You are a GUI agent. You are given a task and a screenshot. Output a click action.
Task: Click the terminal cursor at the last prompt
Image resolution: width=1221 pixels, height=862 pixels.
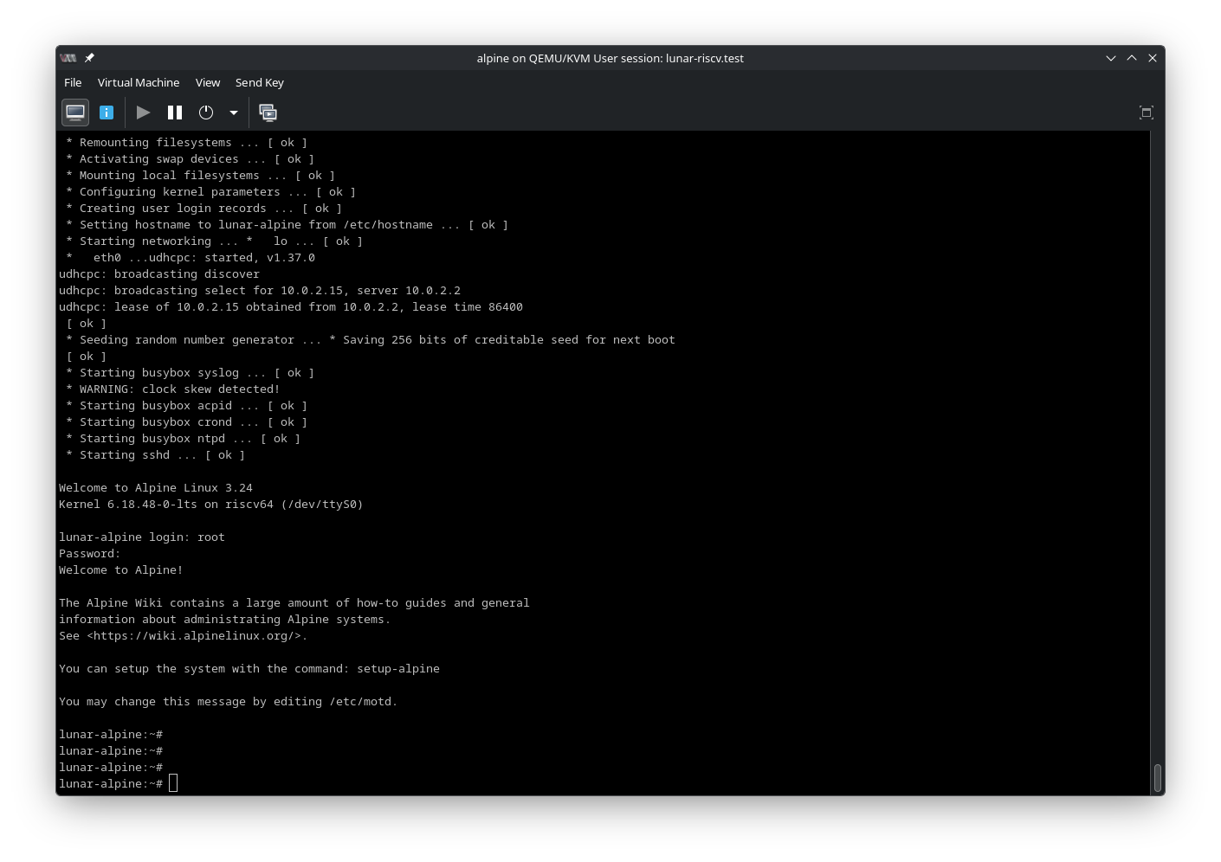(x=173, y=783)
